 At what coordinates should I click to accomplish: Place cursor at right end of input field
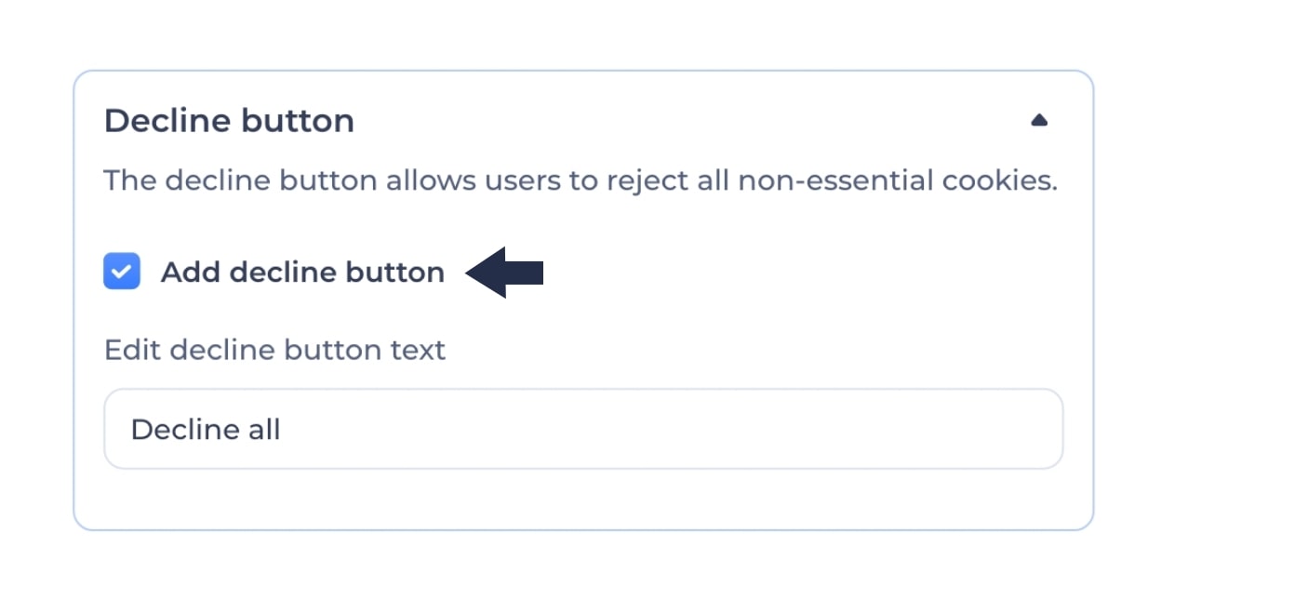[1042, 429]
